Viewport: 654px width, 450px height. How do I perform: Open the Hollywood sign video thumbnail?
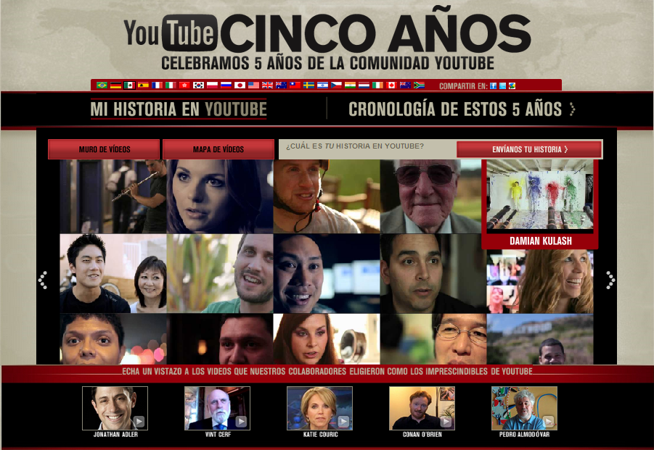coord(540,339)
